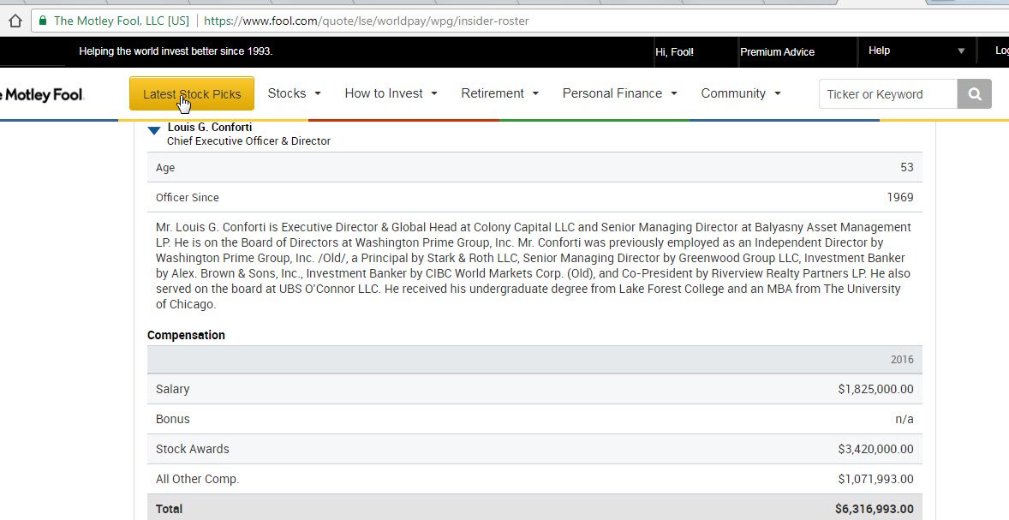The width and height of the screenshot is (1009, 520).
Task: Click the Stock Awards value $3,420,000.00
Action: [875, 449]
